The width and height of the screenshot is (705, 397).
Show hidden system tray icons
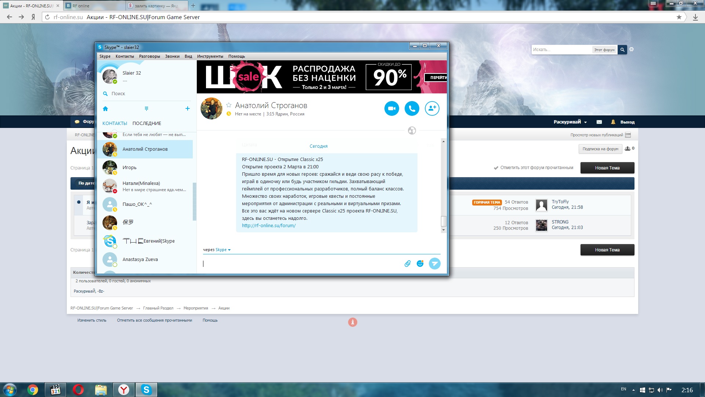[633, 390]
